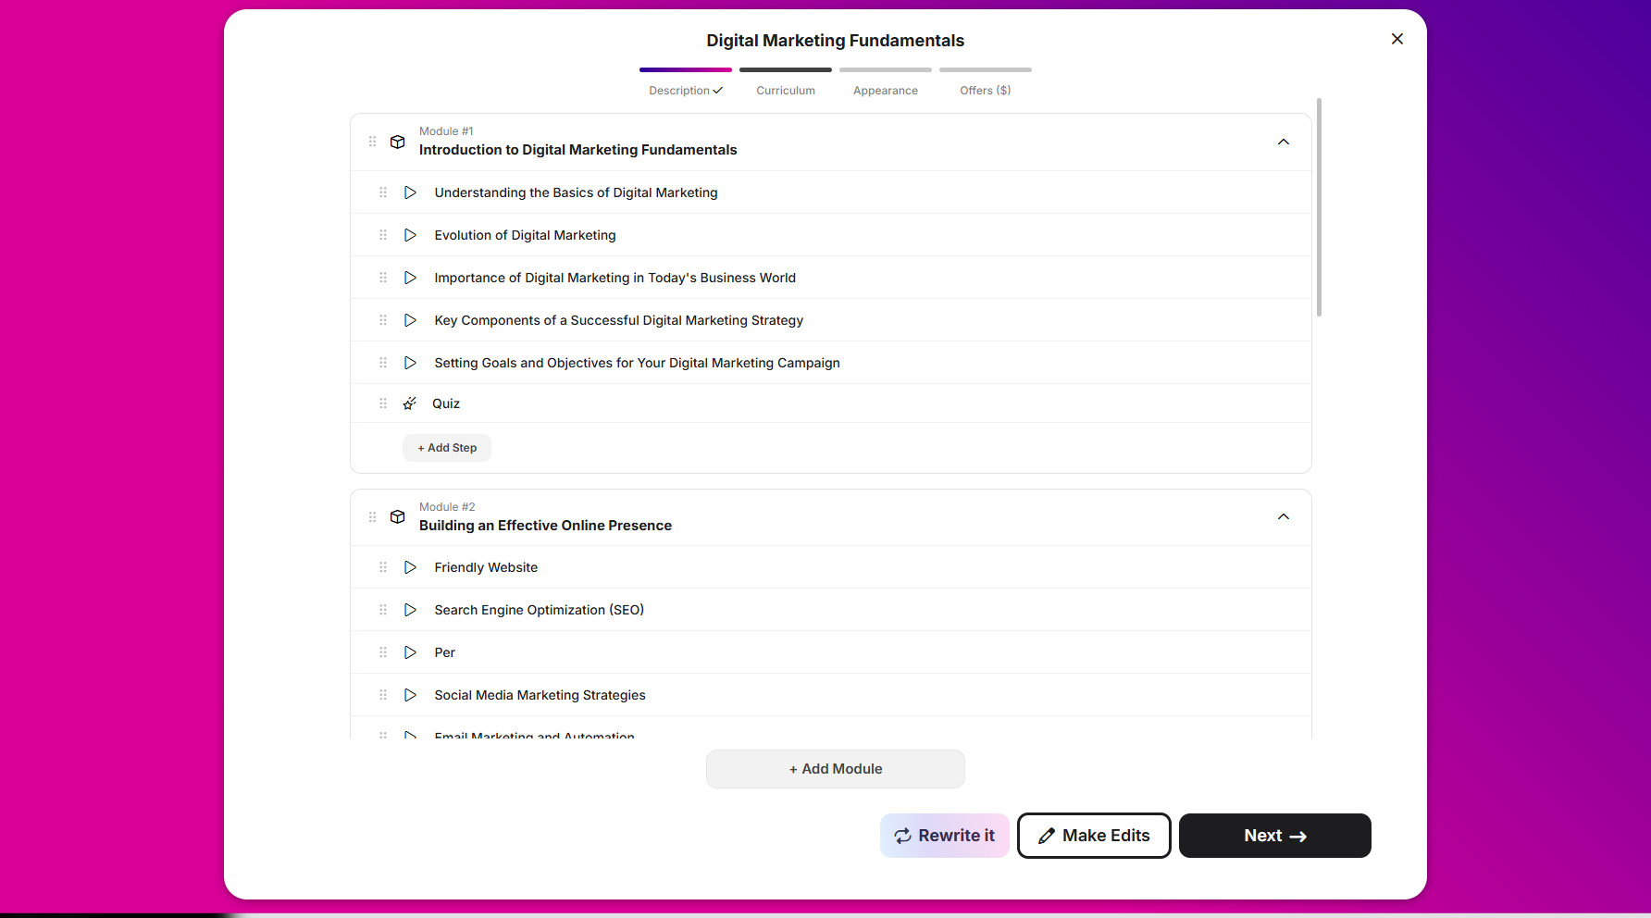Viewport: 1651px width, 918px height.
Task: Click drag handle beside the Quiz step
Action: pyautogui.click(x=383, y=403)
